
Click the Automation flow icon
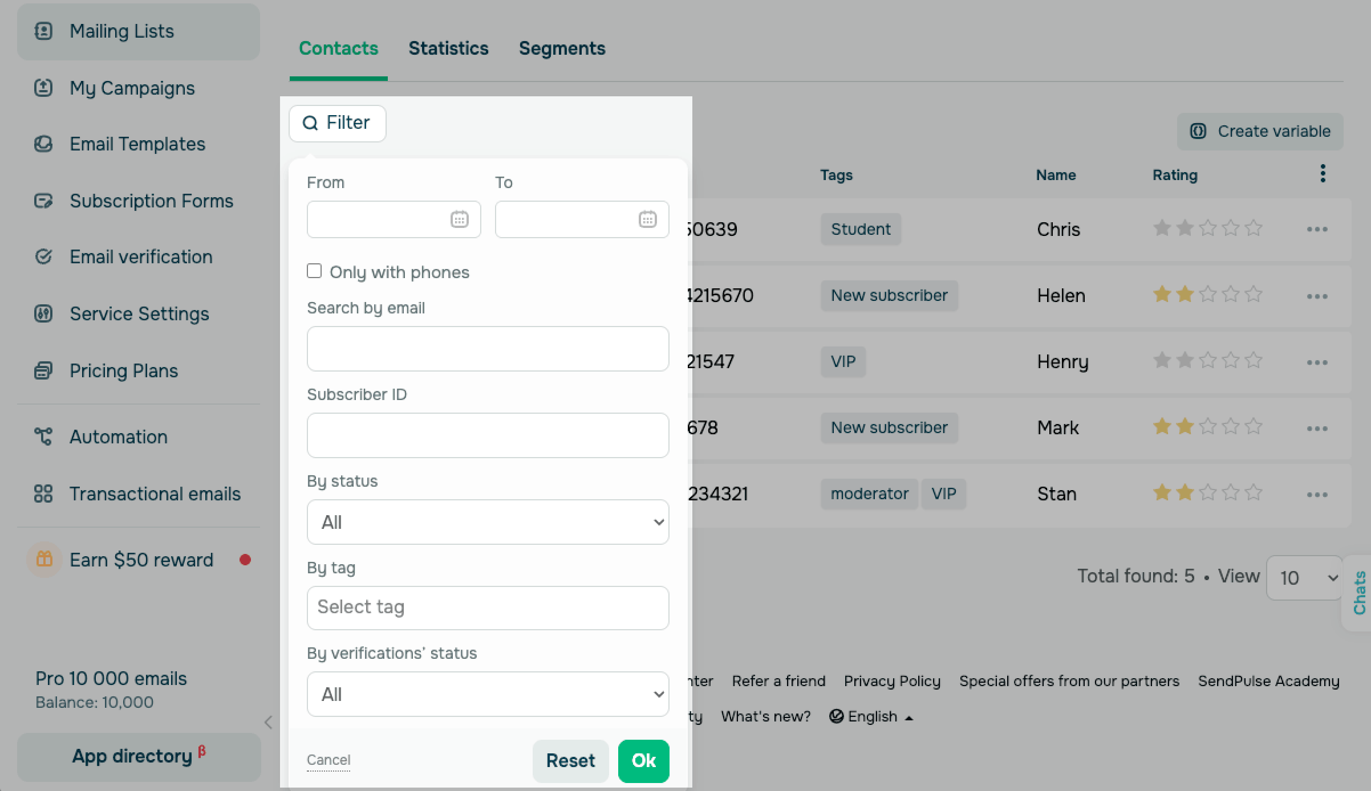(x=43, y=437)
